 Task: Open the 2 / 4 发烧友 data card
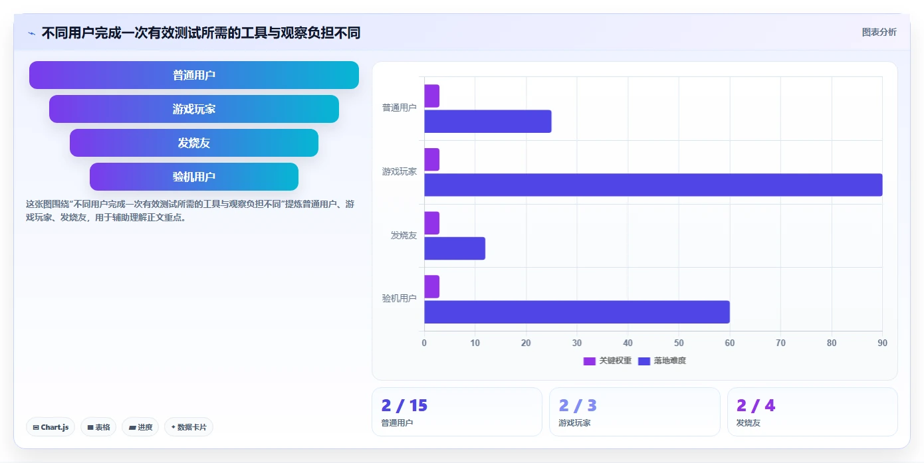(812, 412)
